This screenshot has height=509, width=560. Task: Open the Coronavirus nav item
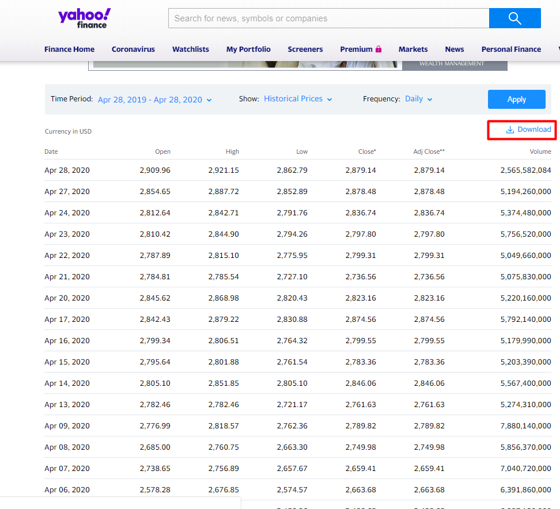coord(133,50)
